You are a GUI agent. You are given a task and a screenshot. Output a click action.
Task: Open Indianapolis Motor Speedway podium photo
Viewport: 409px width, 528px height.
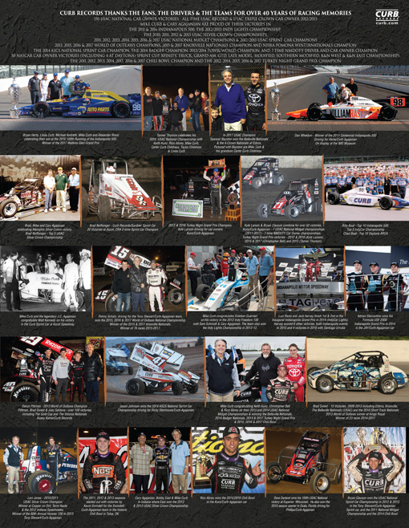pyautogui.click(x=310, y=278)
